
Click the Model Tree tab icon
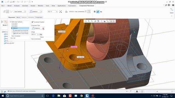click(2, 22)
